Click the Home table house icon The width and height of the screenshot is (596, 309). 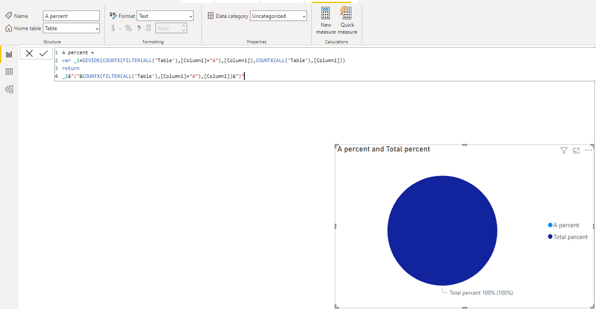click(8, 28)
